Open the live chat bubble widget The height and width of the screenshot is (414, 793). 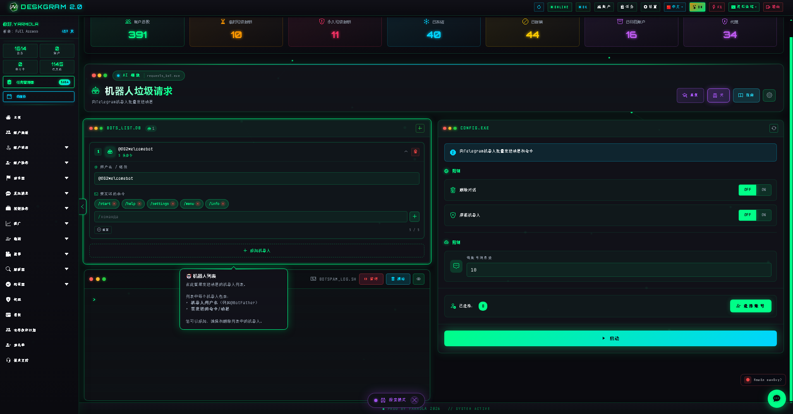776,399
